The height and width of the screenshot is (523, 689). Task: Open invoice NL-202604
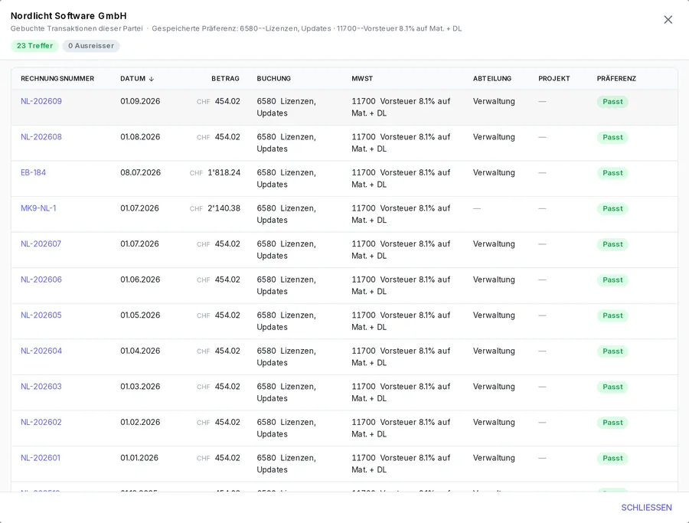41,350
